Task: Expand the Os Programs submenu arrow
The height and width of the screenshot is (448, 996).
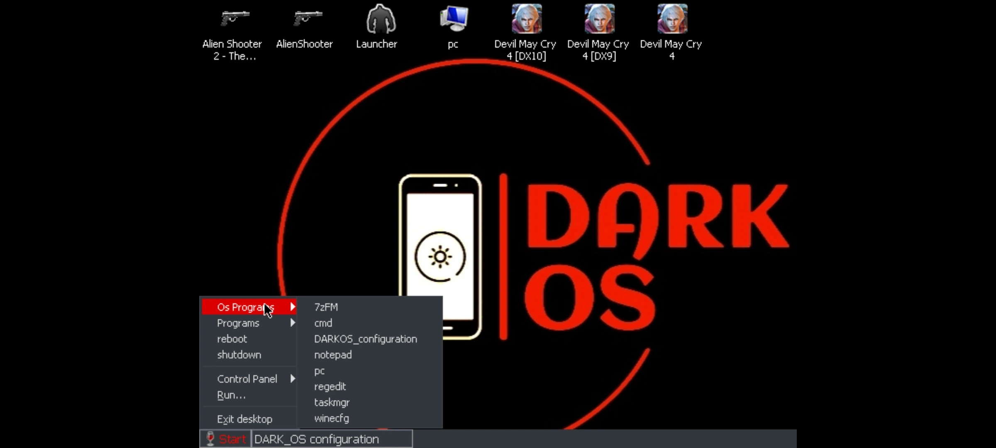Action: 293,307
